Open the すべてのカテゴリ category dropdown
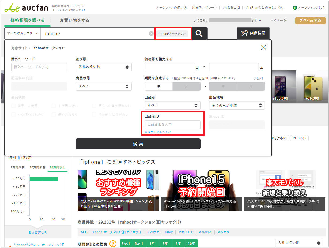This screenshot has height=248, width=329. click(x=22, y=33)
